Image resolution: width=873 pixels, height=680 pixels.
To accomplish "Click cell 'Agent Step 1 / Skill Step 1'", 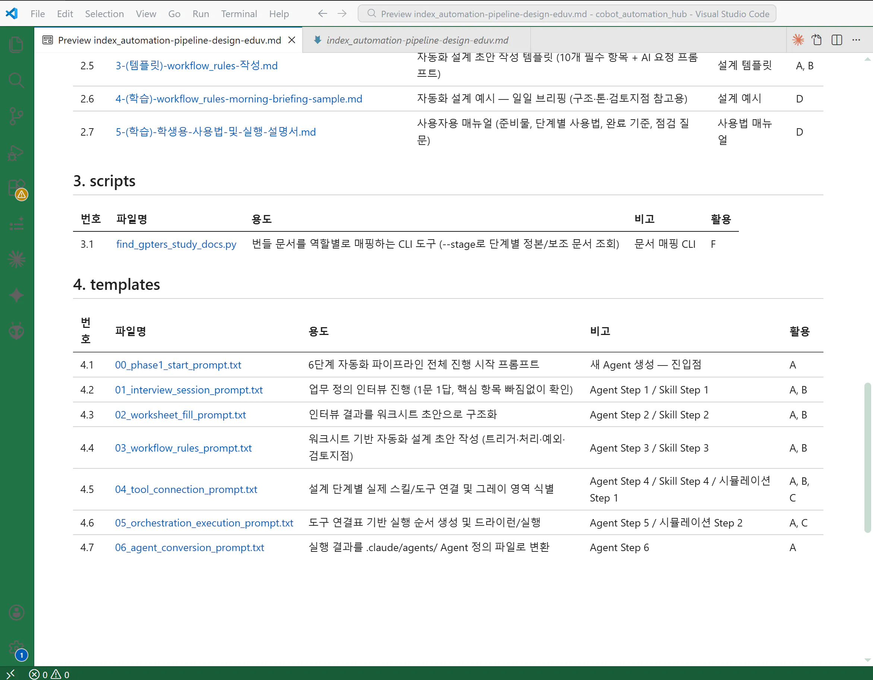I will (x=649, y=390).
